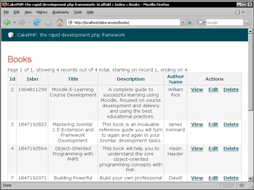The width and height of the screenshot is (254, 190).
Task: Click the Firefox throbber icon
Action: click(238, 12)
